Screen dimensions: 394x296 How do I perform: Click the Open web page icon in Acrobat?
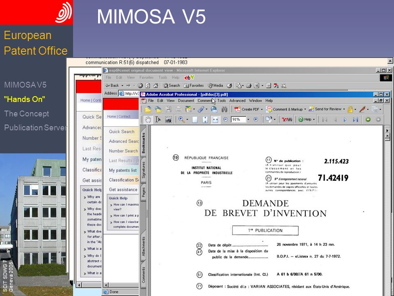coord(158,109)
